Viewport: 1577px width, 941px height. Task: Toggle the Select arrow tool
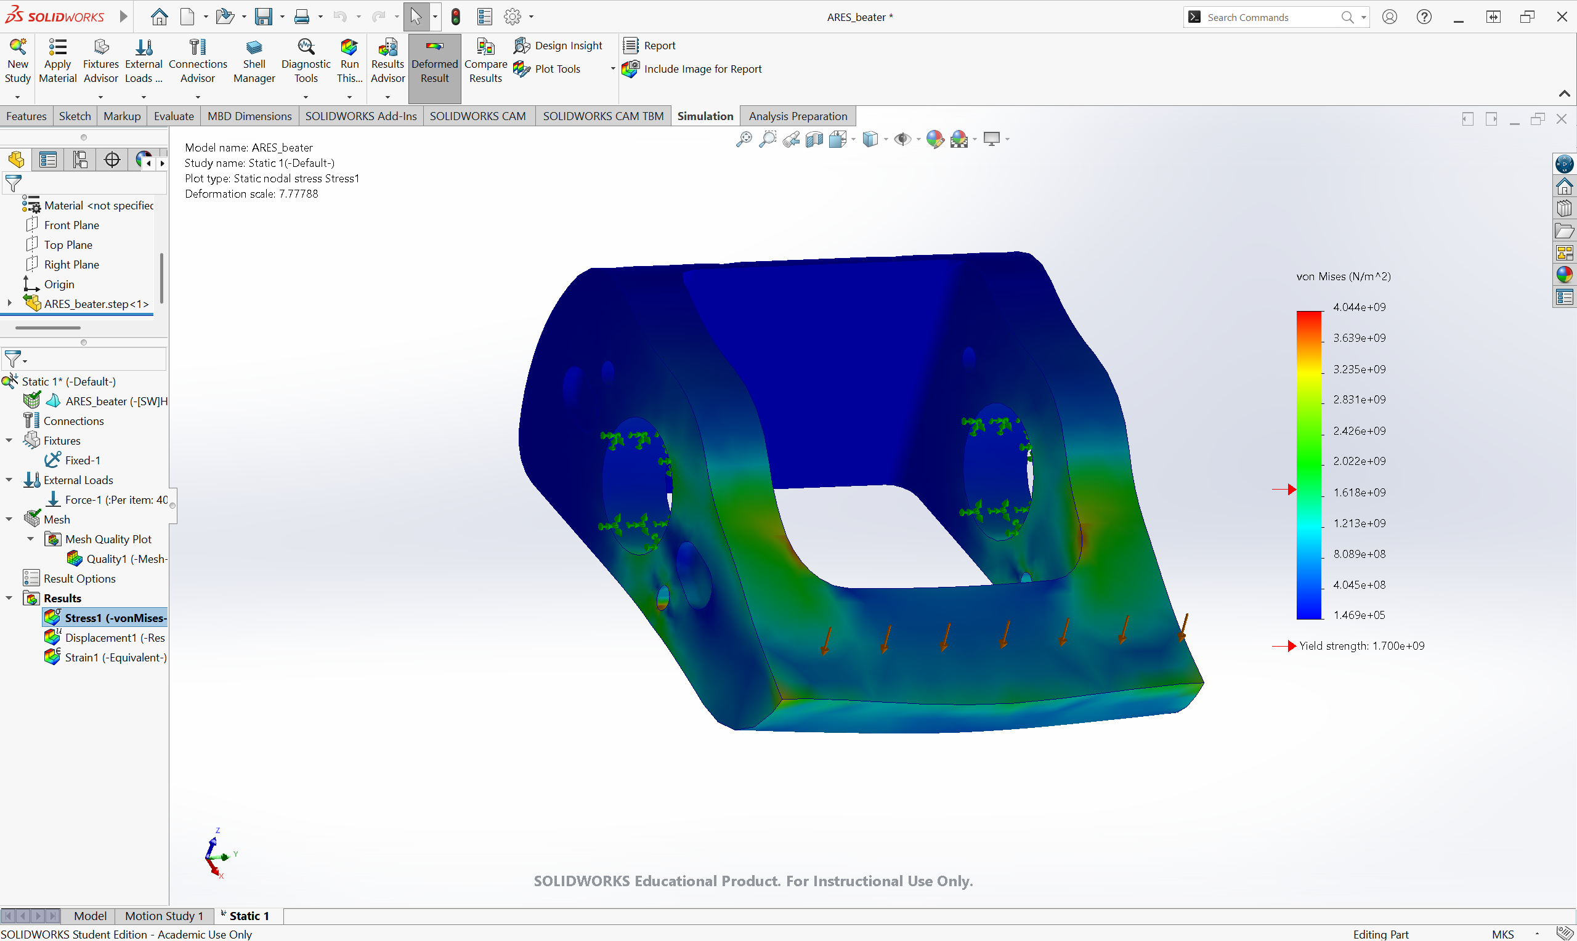tap(416, 17)
